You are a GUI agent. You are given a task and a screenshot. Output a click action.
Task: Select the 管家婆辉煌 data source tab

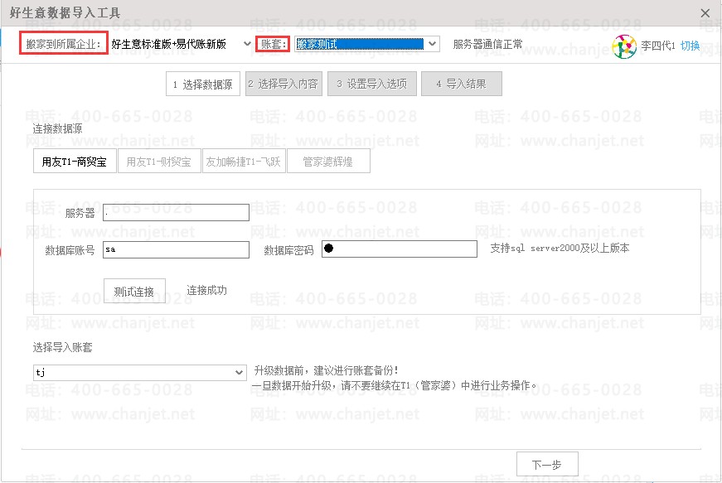pos(328,162)
